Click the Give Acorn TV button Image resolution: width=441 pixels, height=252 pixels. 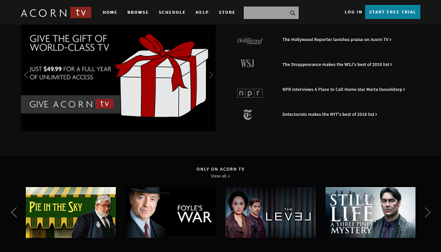tap(71, 104)
